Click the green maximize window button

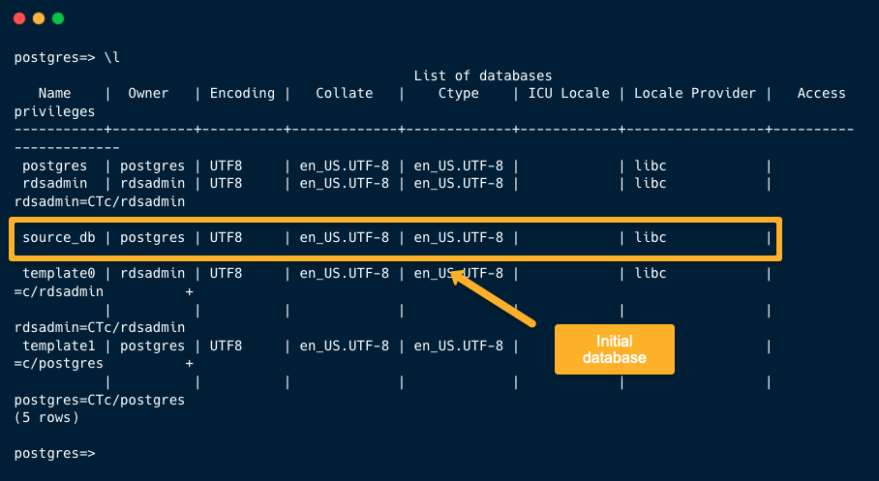coord(58,18)
